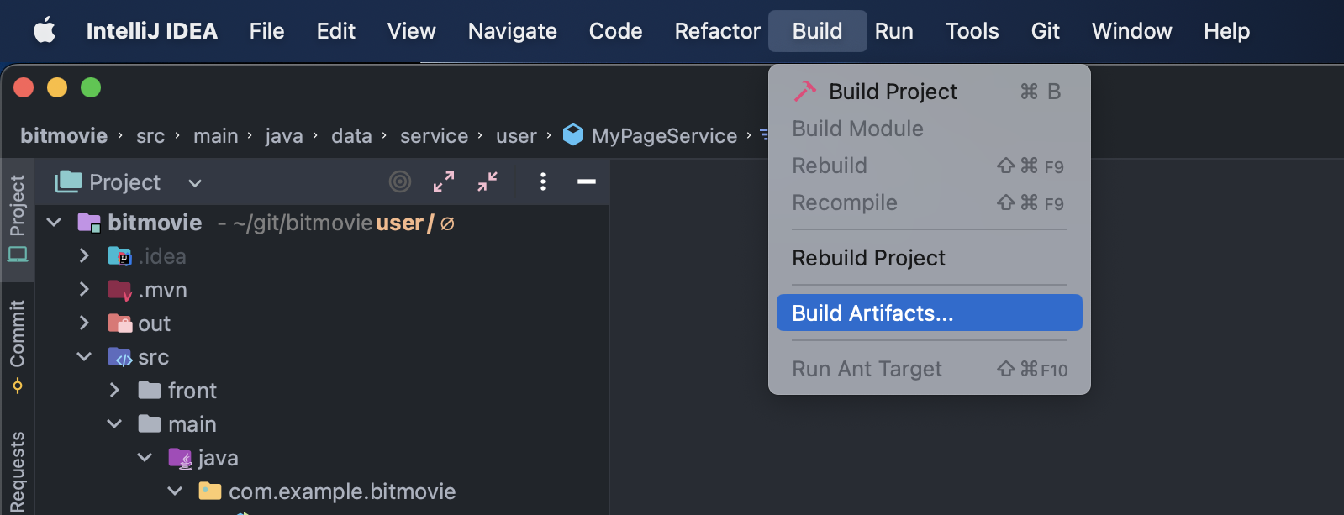Collapse the src folder
This screenshot has height=515, width=1344.
pyautogui.click(x=84, y=357)
